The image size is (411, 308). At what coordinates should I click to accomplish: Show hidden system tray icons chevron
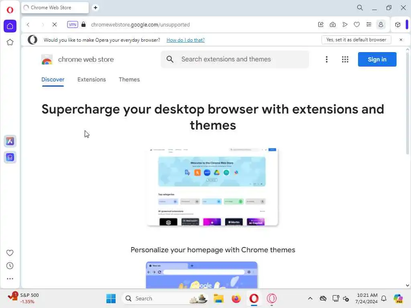click(x=310, y=298)
